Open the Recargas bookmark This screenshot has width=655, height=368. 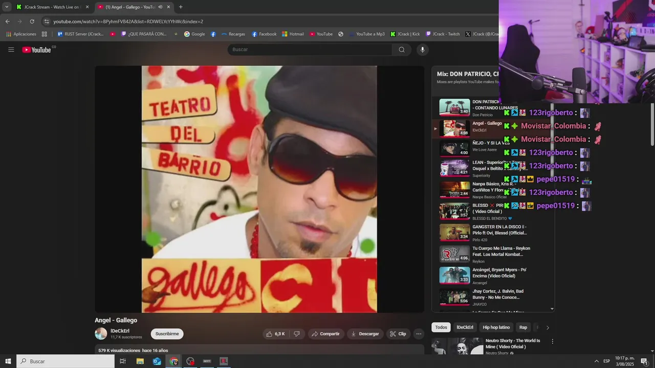tap(233, 34)
